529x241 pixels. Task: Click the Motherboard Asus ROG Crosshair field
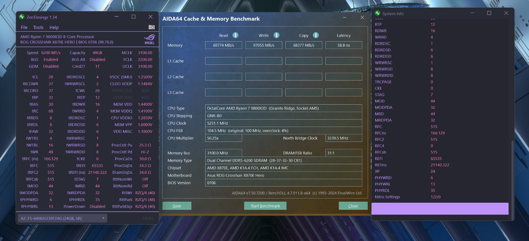284,175
